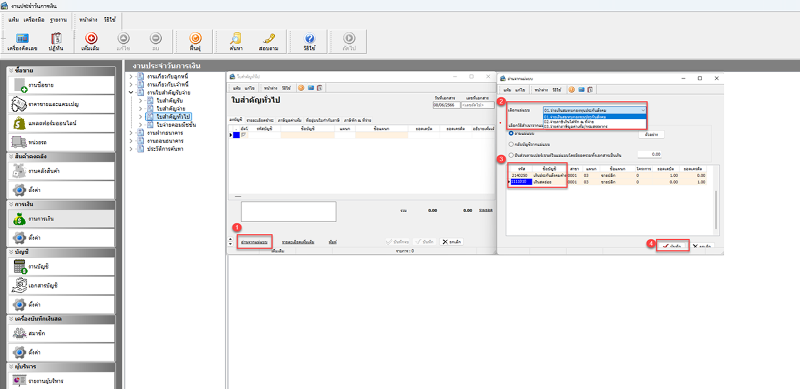Open the เครื่องมือ menu in main menubar

(34, 20)
